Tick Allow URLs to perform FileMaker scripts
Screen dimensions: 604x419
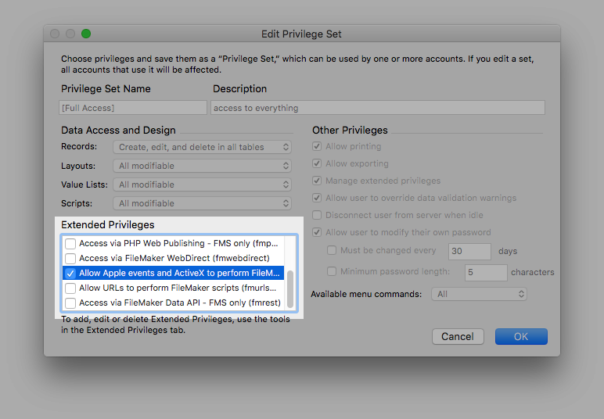point(70,288)
